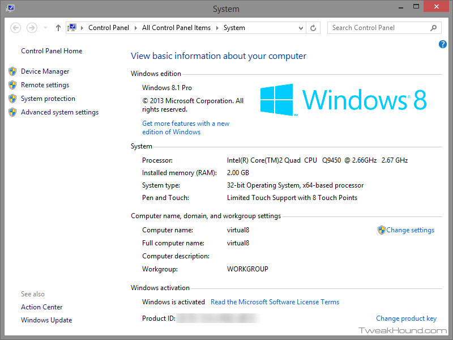Image resolution: width=453 pixels, height=340 pixels.
Task: Minimize the System window
Action: click(401, 7)
